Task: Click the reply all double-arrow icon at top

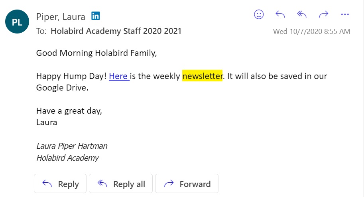Action: 302,15
